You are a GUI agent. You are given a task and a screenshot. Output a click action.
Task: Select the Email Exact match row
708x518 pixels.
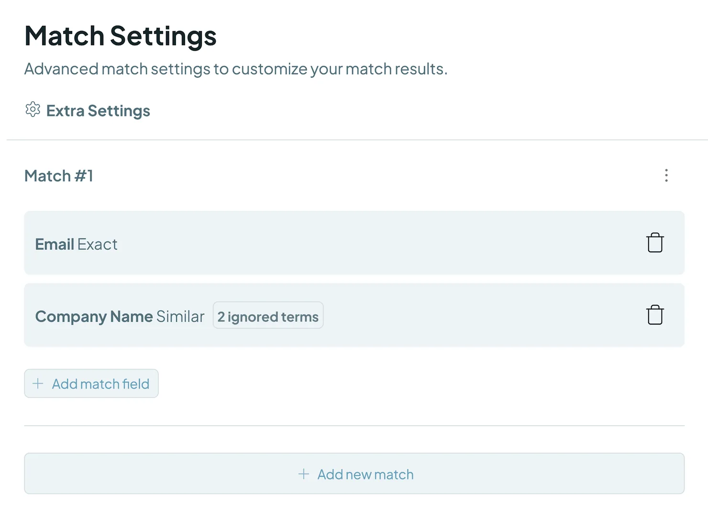(354, 243)
